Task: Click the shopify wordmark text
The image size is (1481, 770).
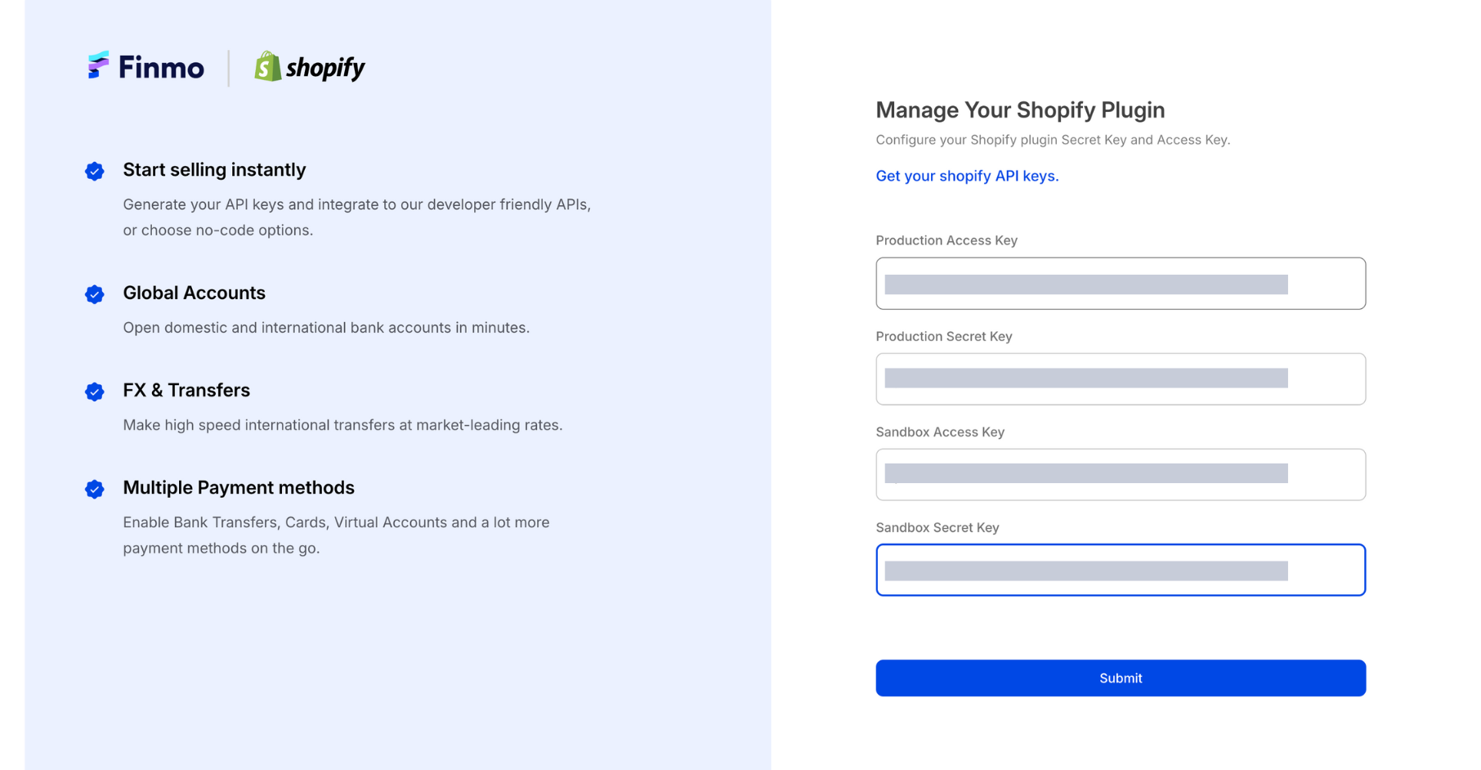Action: point(325,68)
